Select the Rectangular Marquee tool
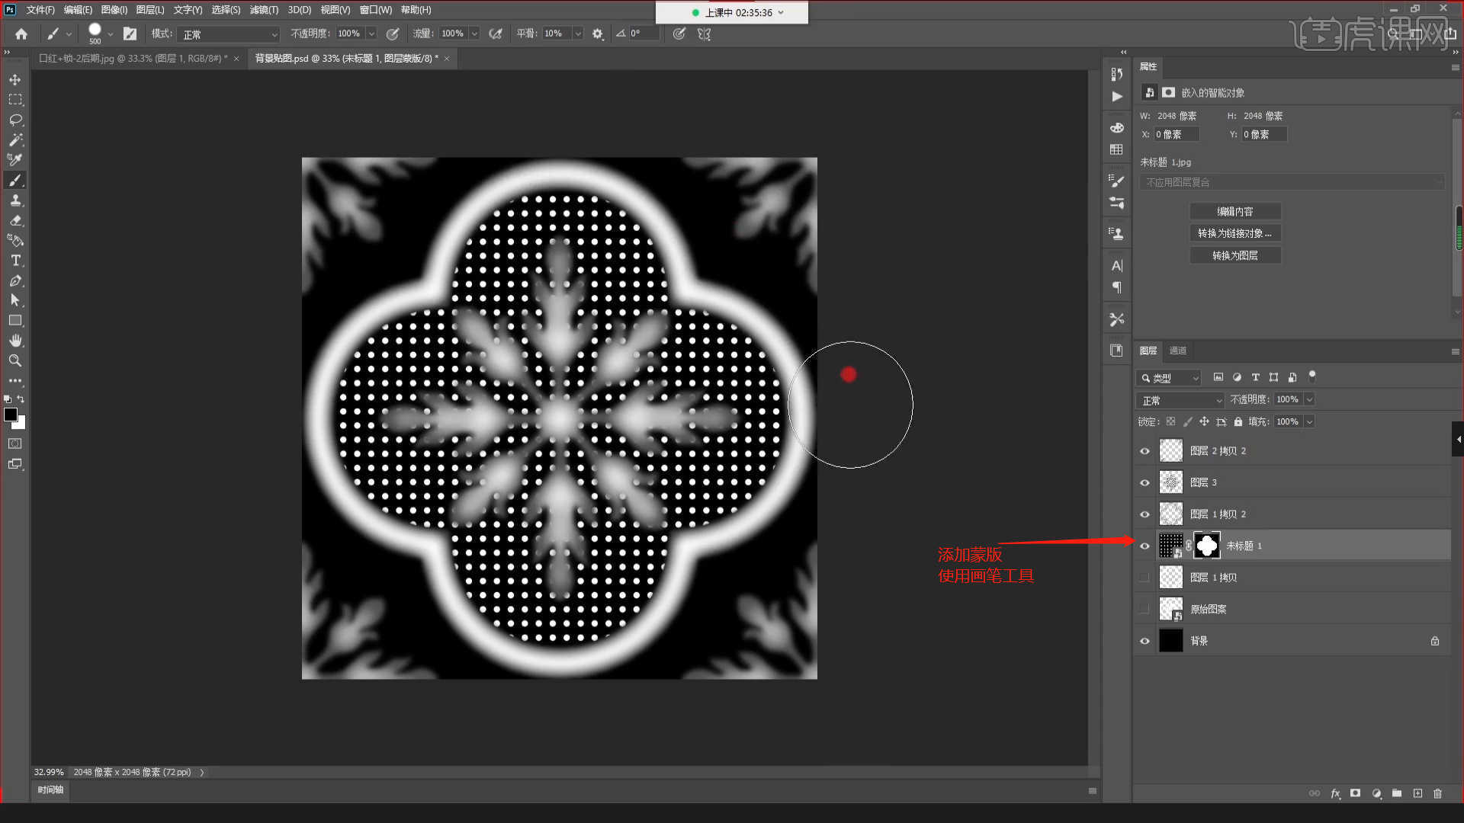This screenshot has height=823, width=1464. (15, 100)
